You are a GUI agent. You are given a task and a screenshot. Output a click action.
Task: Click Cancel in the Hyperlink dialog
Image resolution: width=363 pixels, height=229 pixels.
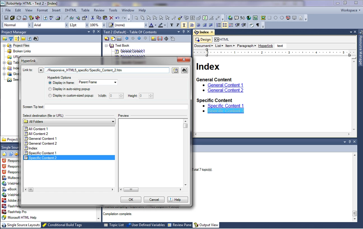click(x=154, y=200)
